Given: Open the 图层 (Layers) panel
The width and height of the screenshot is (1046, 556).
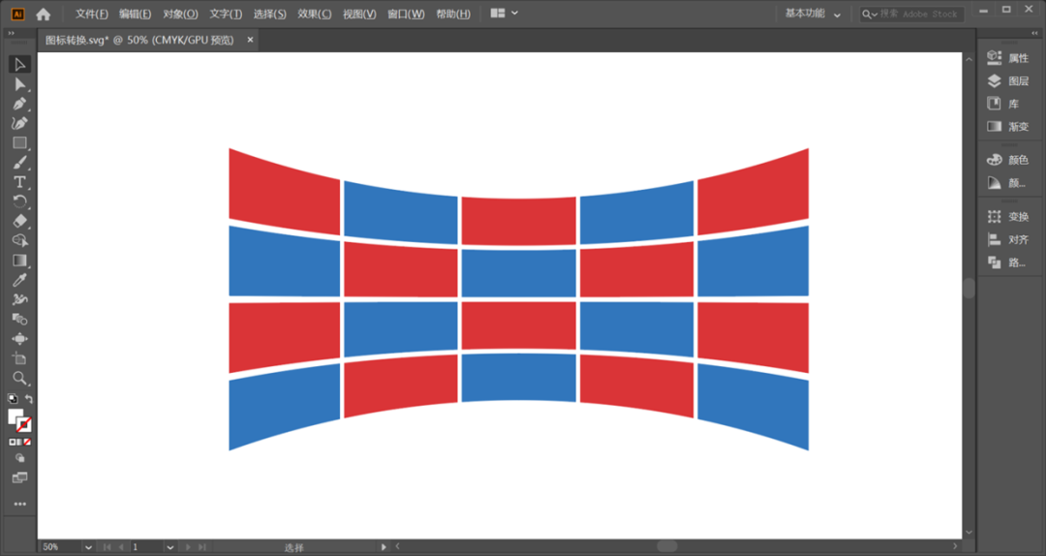Looking at the screenshot, I should (1008, 80).
